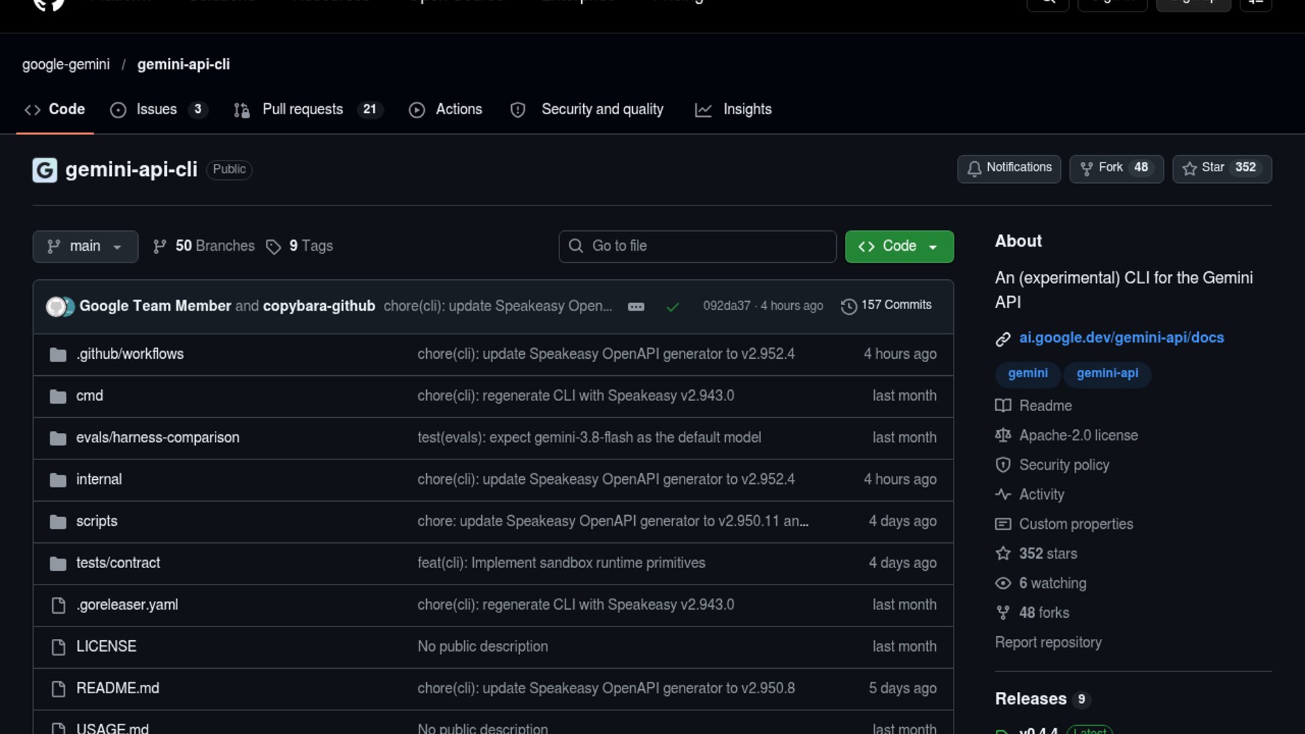Click the eye icon beside 6 watching
The height and width of the screenshot is (734, 1305).
coord(1003,583)
